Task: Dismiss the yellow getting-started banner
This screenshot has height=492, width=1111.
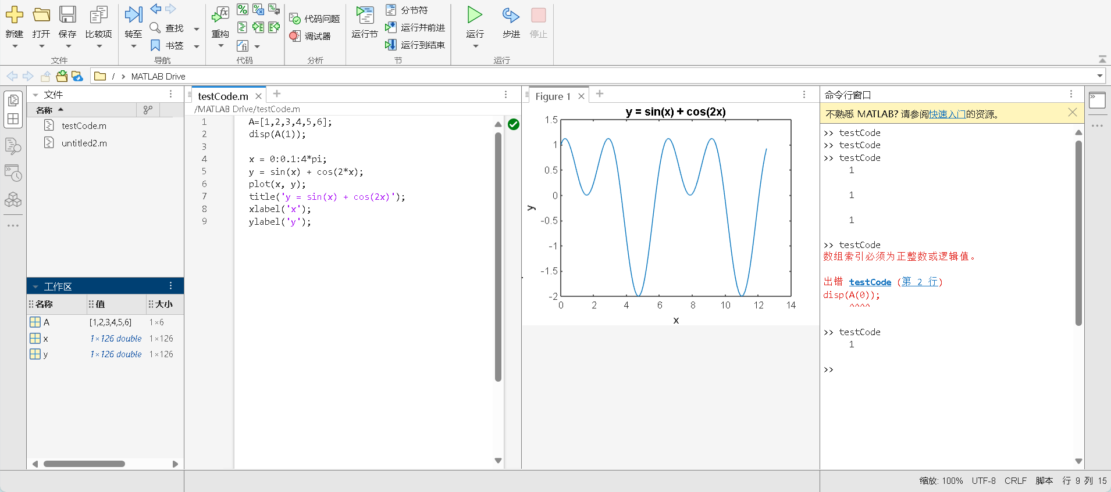Action: click(1073, 113)
